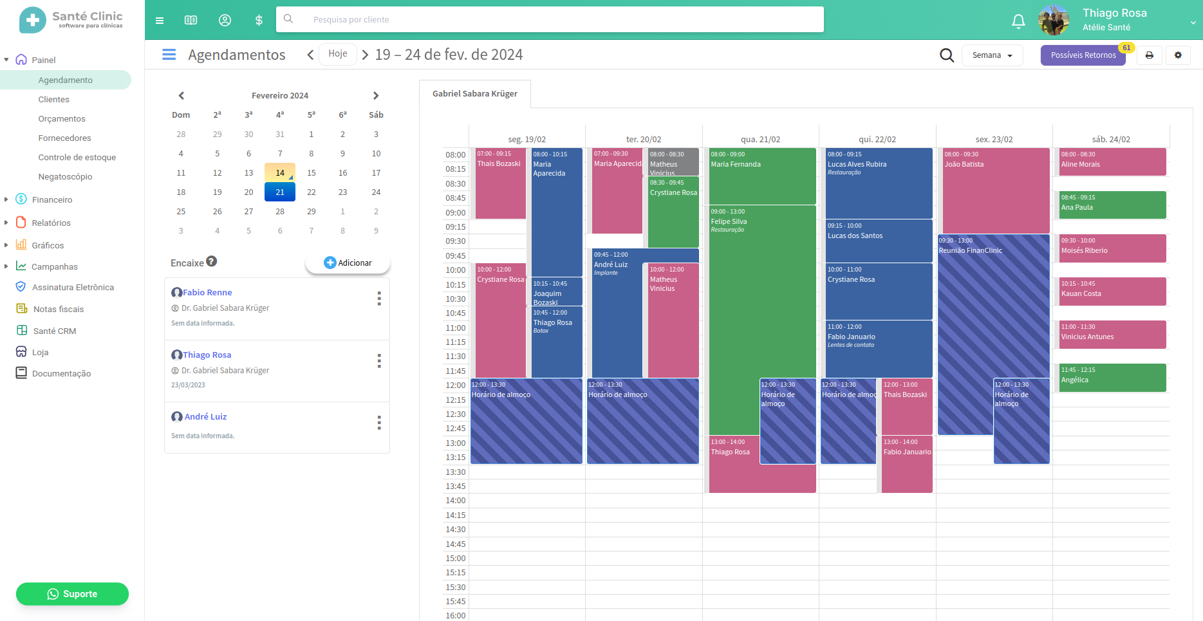Click the dollar sign finance icon
Screen dimensions: 1203x621
[x=259, y=20]
